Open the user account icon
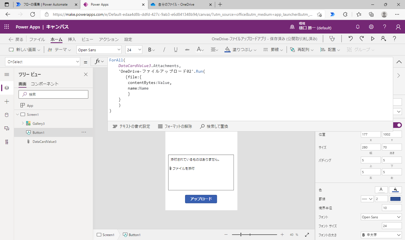The height and width of the screenshot is (240, 405). [x=398, y=27]
